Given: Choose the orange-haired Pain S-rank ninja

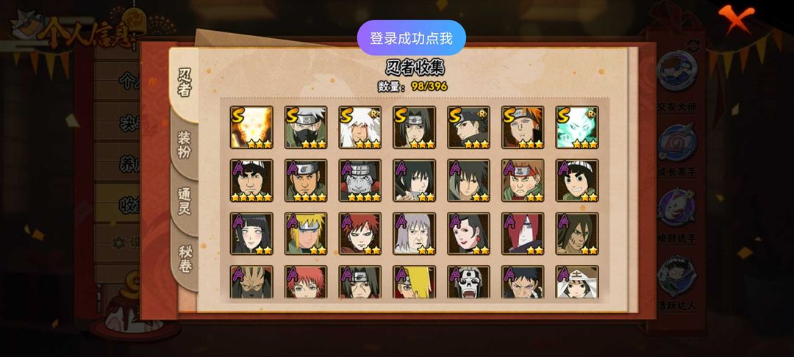Looking at the screenshot, I should [x=523, y=127].
